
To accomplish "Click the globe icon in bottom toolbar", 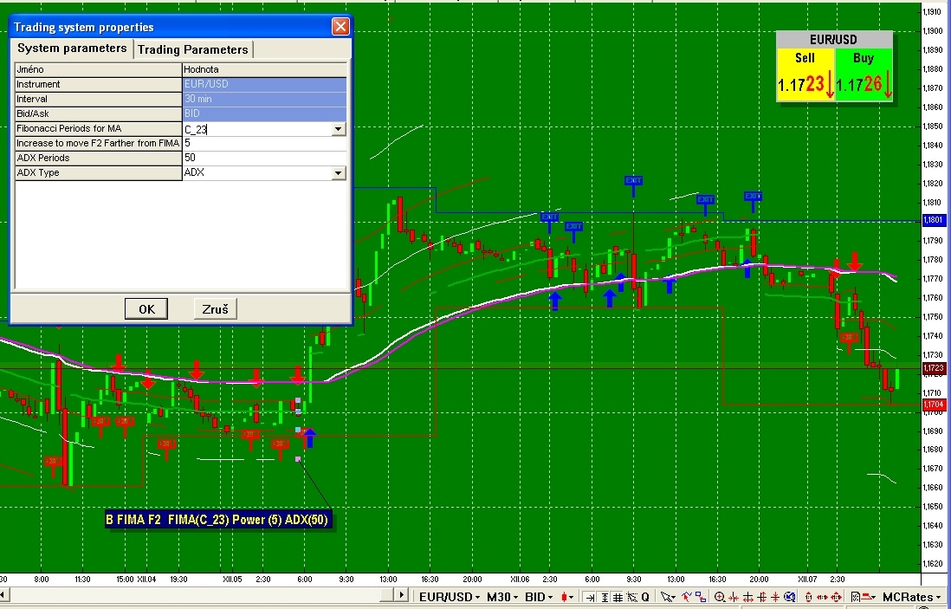I will [x=789, y=597].
